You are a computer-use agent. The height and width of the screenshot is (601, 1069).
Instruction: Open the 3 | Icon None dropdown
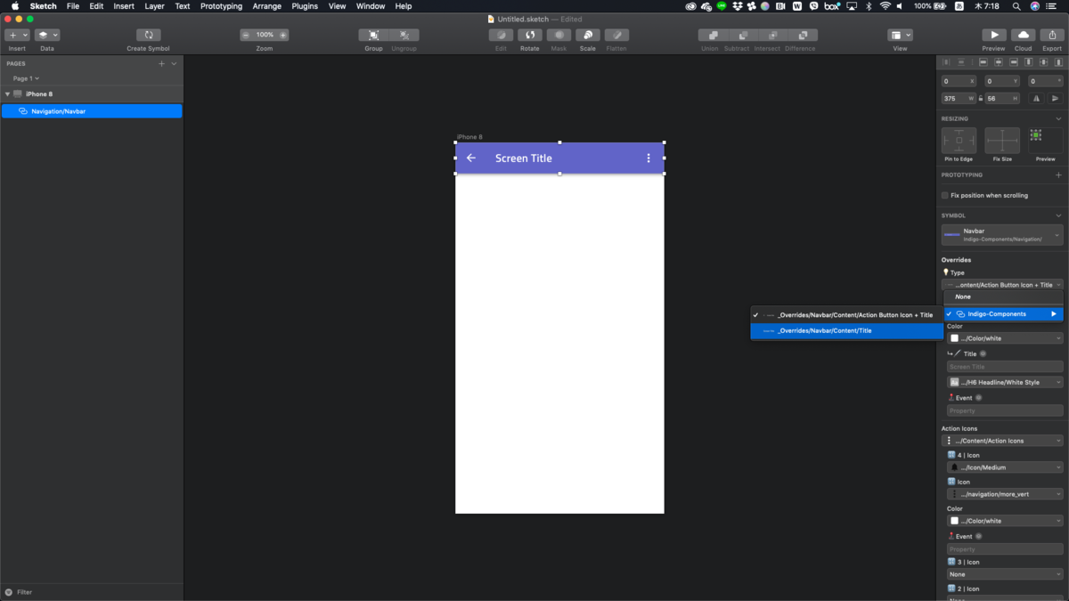(1005, 574)
